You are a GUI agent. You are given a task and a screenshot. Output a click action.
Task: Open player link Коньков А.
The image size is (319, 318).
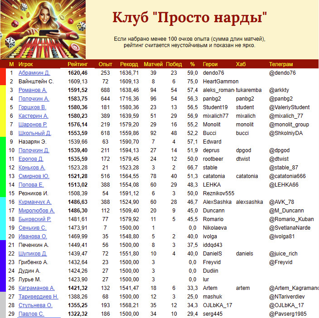tap(32, 168)
